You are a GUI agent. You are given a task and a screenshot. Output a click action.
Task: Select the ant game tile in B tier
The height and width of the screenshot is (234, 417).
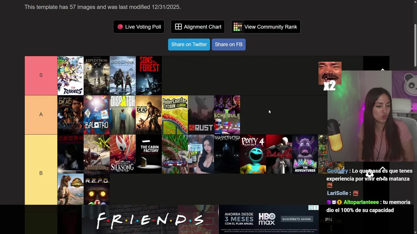[97, 154]
